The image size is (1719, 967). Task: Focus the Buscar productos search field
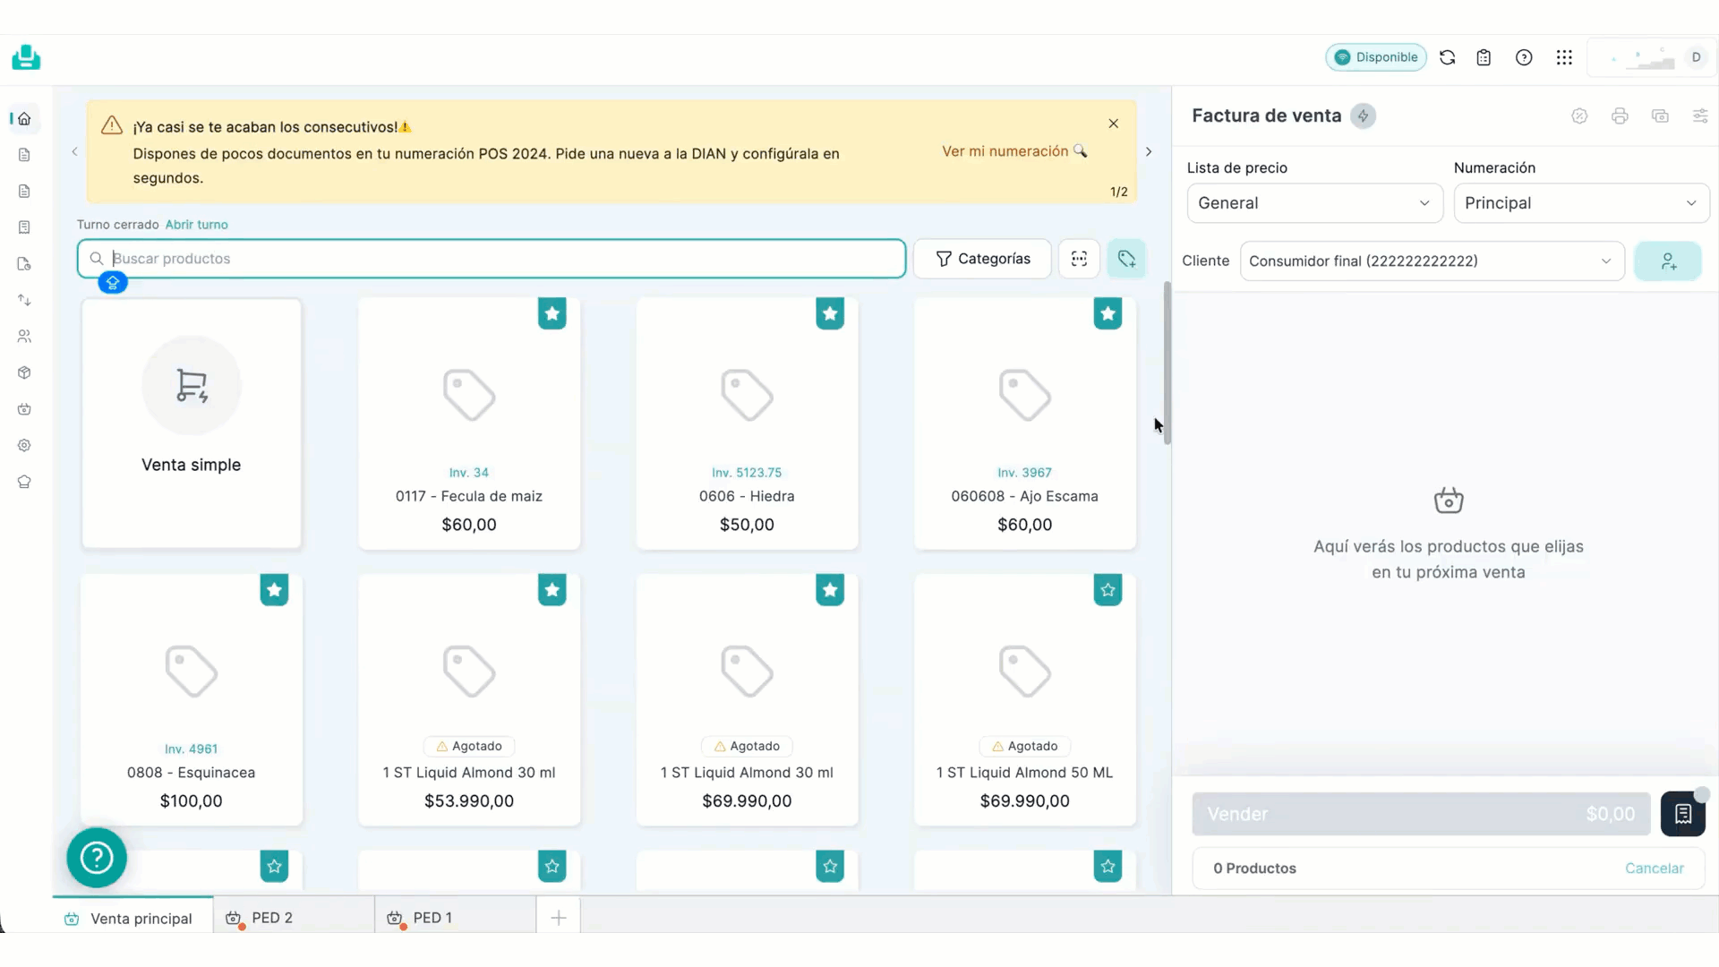[x=492, y=259]
